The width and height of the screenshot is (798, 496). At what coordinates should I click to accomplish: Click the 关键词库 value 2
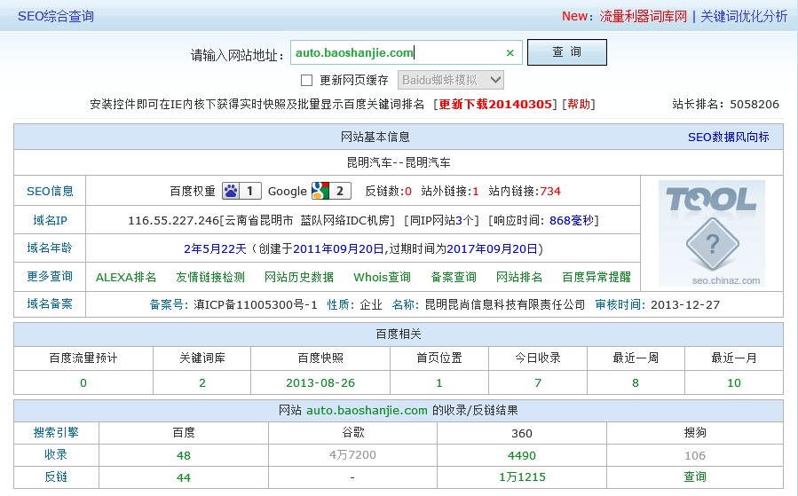point(202,383)
